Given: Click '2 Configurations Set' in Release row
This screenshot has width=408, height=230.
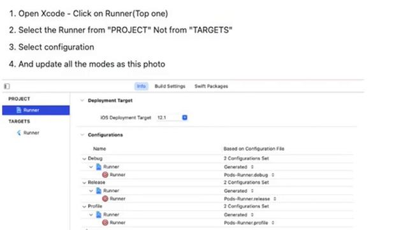Looking at the screenshot, I should coord(246,182).
